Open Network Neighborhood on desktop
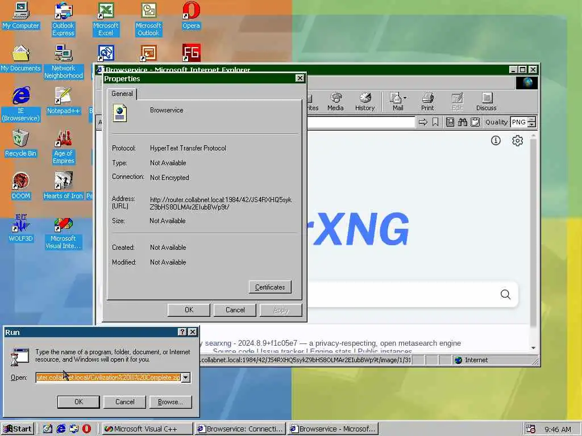Screen dimensions: 582x436 tap(64, 62)
